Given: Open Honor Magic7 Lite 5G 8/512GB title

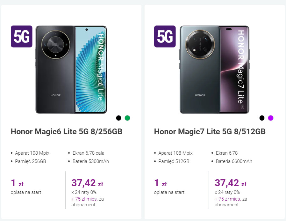Looking at the screenshot, I should [210, 132].
